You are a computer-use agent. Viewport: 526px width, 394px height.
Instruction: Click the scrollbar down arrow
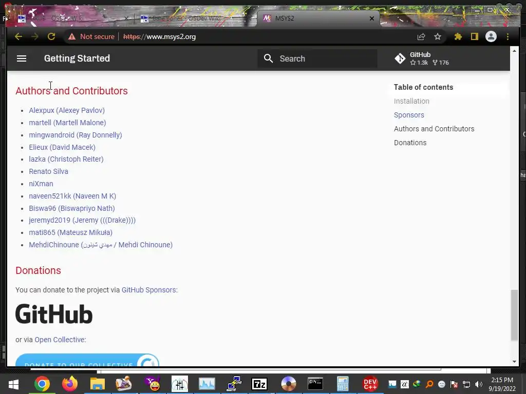(514, 362)
